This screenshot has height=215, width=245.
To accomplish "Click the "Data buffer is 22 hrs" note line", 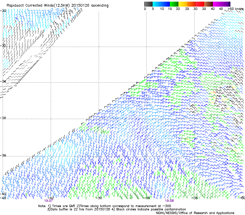I will coord(117,209).
